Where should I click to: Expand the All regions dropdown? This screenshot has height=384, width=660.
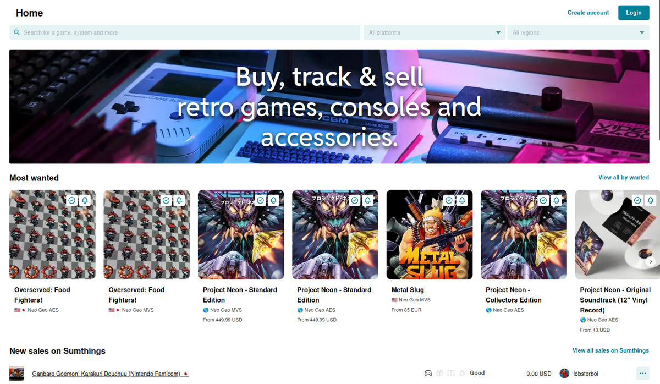[x=577, y=32]
